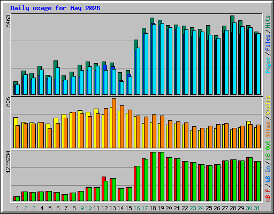Viewport: 274px width, 214px height.
Task: Select day 31 label on the x-axis
Action: tap(257, 208)
